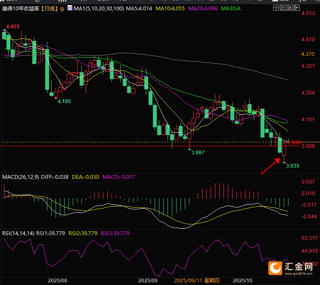Click the 44.910 RSI axis value

point(310,251)
